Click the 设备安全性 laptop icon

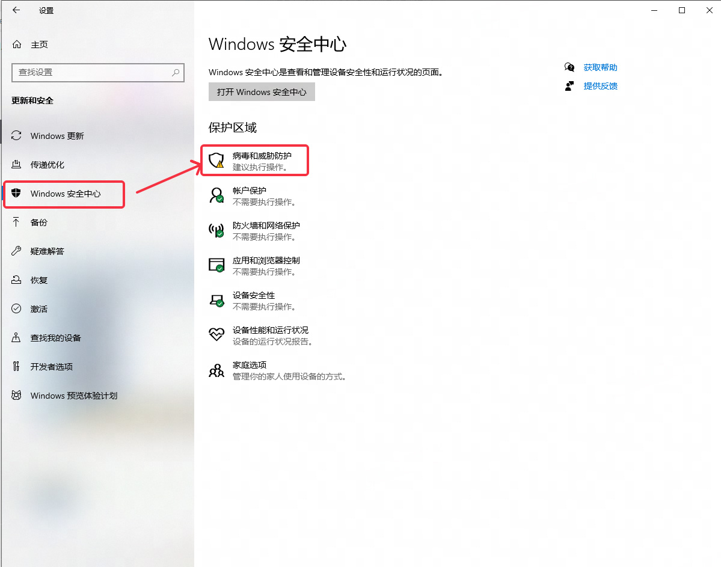[x=216, y=300]
